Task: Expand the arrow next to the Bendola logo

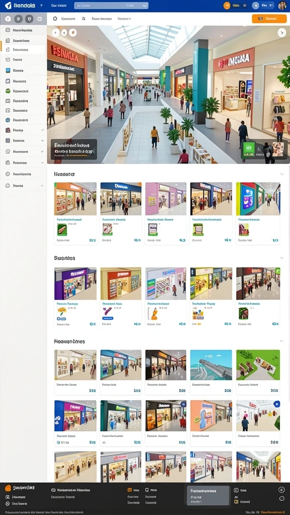Action: (x=41, y=6)
